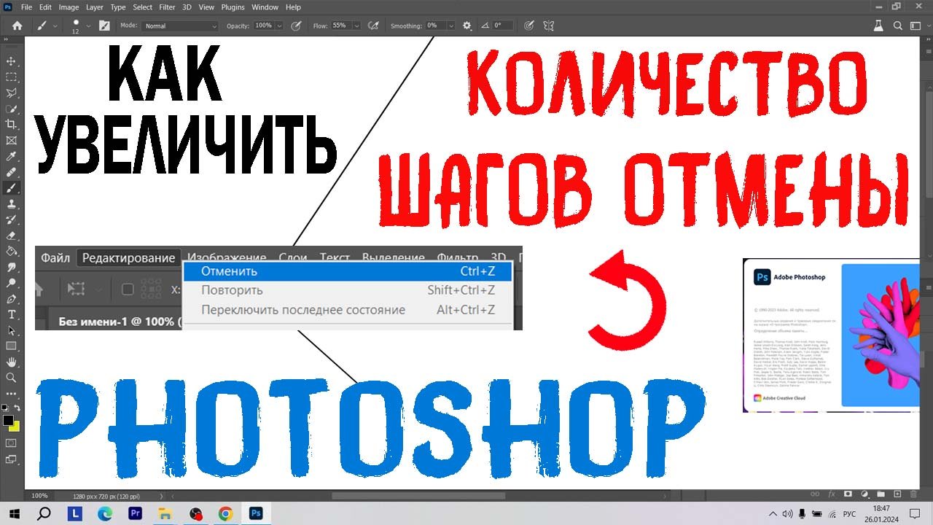Click create new group folder icon
Screen dimensions: 933x525
click(x=881, y=494)
